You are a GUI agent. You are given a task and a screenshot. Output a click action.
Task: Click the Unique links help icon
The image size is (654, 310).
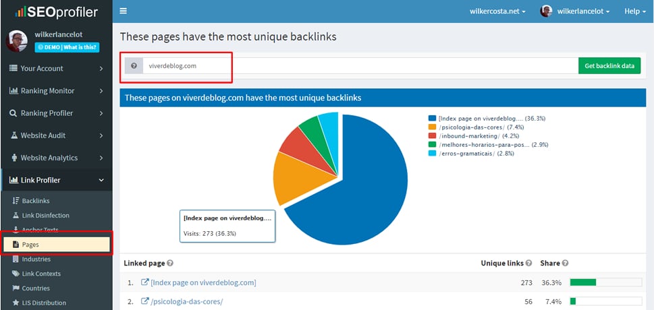click(x=528, y=263)
